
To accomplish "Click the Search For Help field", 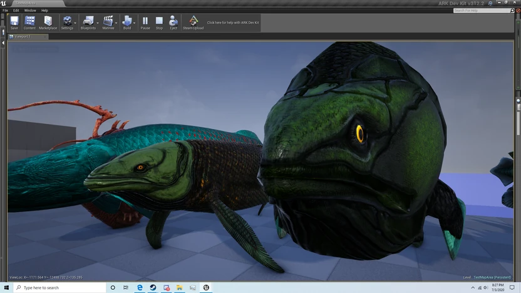I will click(x=482, y=11).
